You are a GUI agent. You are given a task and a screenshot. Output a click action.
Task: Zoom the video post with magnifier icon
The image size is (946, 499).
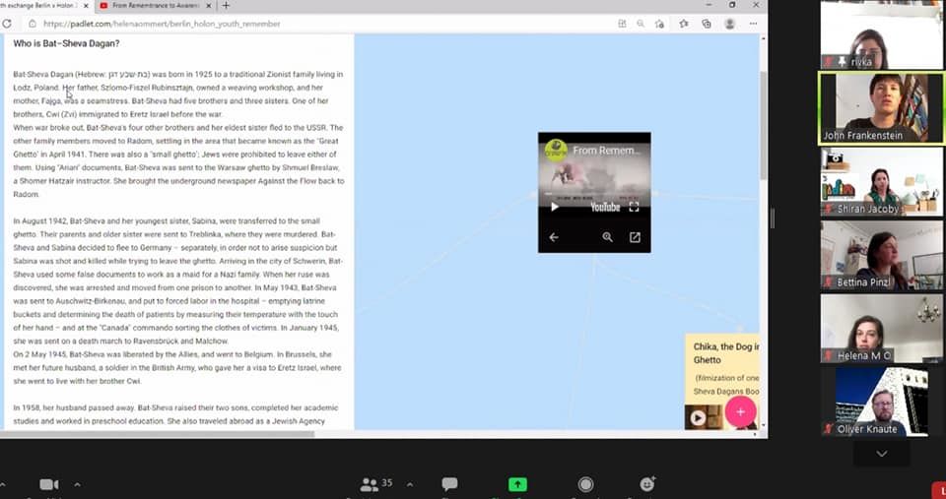click(x=608, y=237)
